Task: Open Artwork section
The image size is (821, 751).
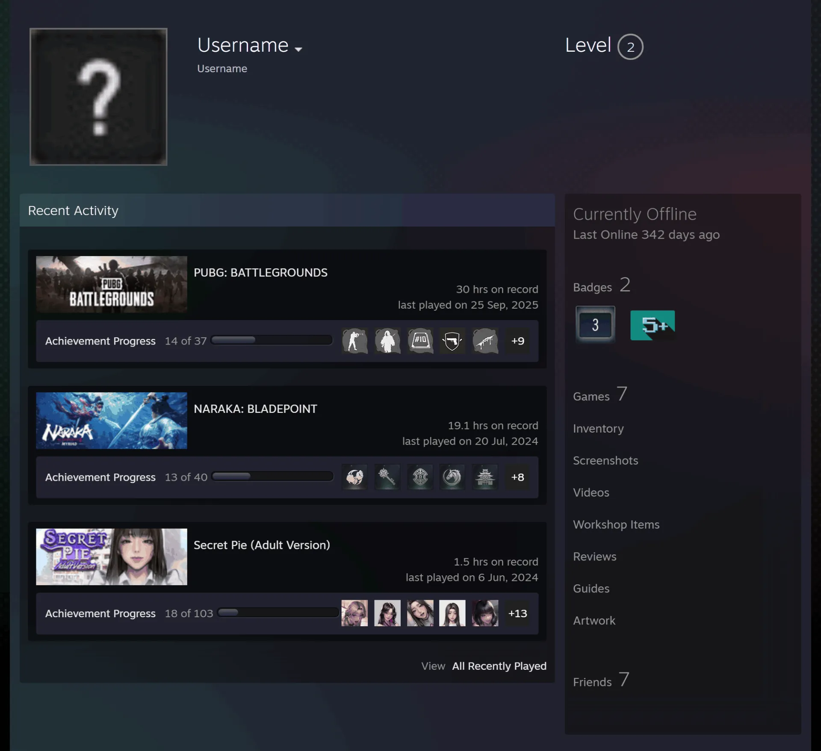Action: (594, 621)
